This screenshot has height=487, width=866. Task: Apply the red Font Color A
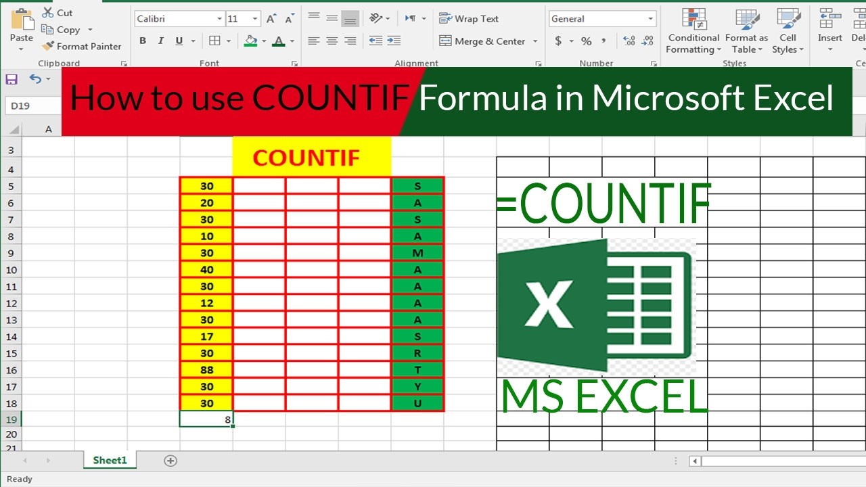coord(278,41)
